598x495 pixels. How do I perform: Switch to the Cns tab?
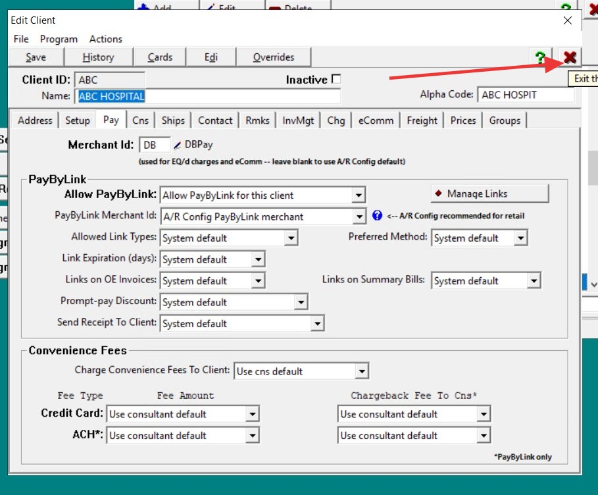click(x=140, y=120)
